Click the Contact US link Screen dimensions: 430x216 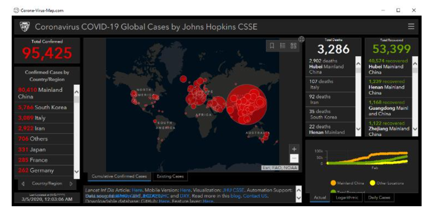pos(255,196)
